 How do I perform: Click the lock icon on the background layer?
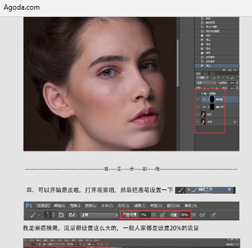pos(235,122)
